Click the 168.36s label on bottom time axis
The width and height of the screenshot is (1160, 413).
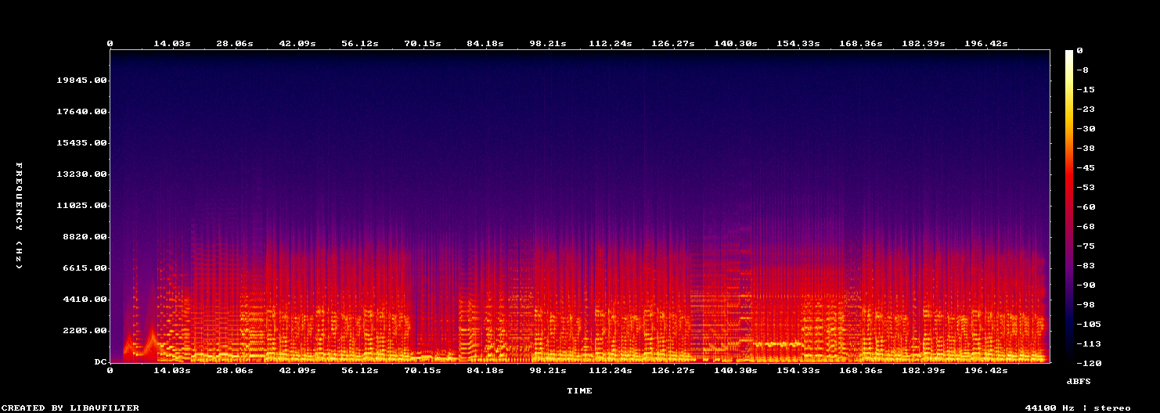pyautogui.click(x=861, y=371)
